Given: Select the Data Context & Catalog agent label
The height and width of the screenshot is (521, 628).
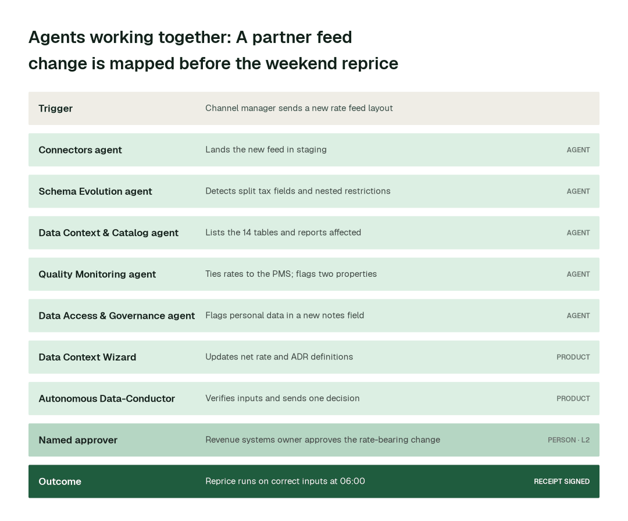Looking at the screenshot, I should pos(109,233).
